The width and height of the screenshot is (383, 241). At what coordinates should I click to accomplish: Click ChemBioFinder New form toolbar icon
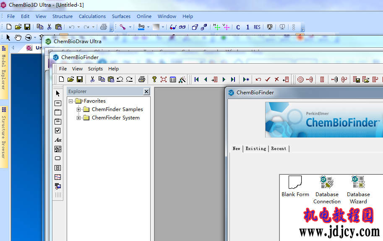coord(62,79)
